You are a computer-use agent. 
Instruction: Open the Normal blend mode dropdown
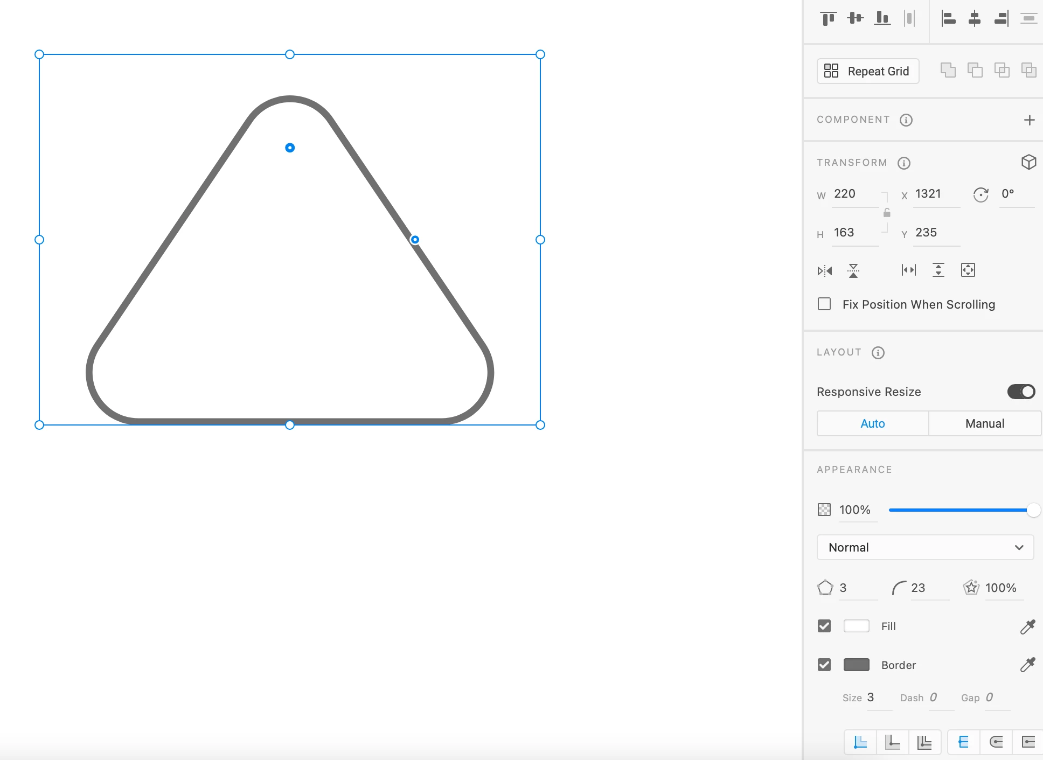pyautogui.click(x=925, y=547)
